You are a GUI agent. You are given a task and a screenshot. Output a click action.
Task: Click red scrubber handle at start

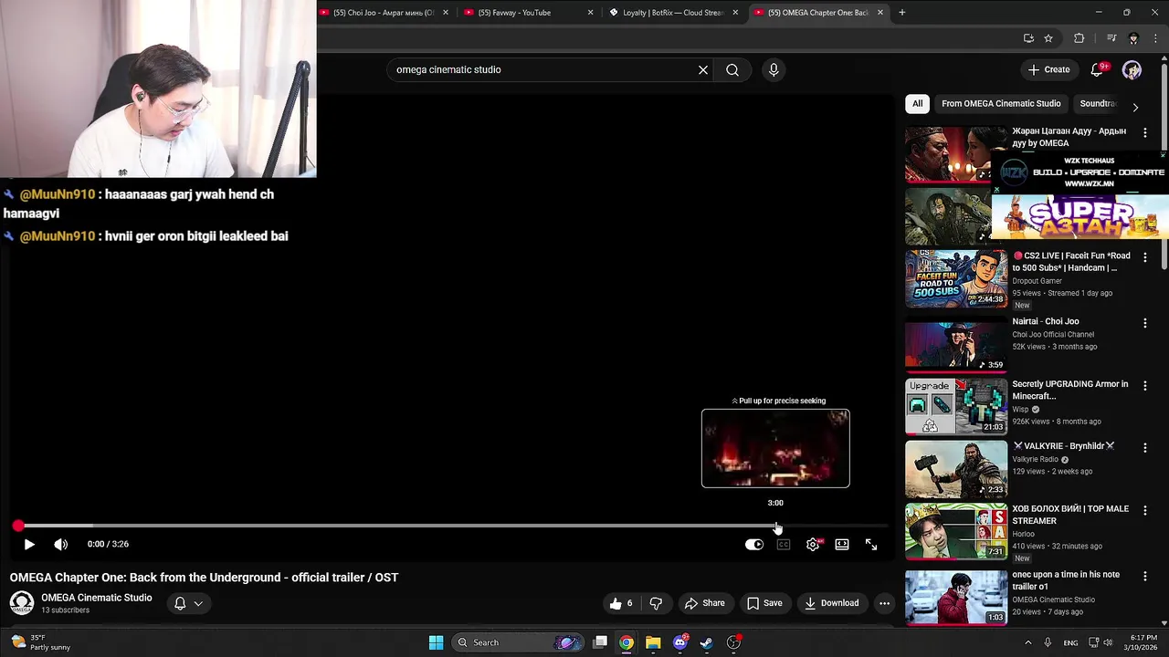(x=18, y=526)
